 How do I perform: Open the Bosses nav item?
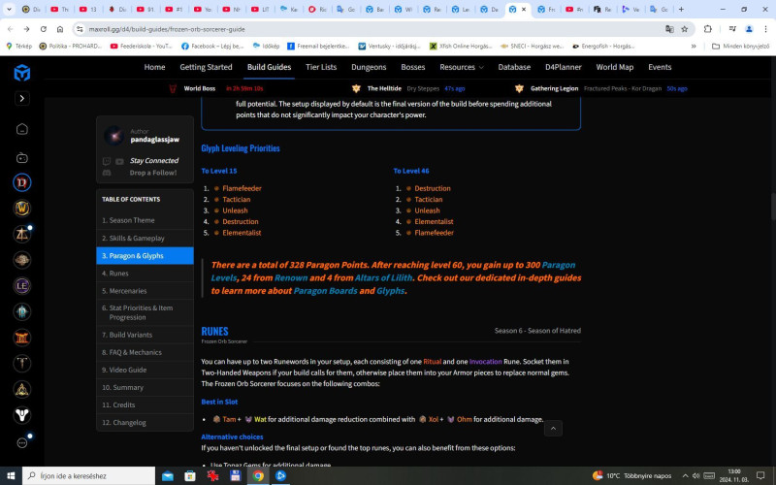pyautogui.click(x=413, y=67)
